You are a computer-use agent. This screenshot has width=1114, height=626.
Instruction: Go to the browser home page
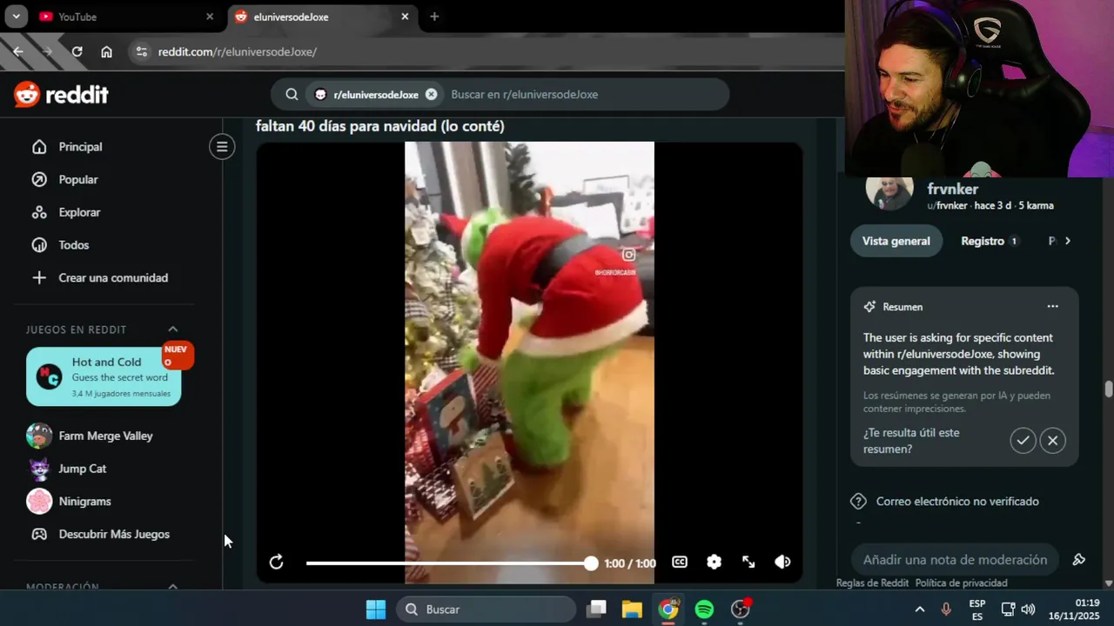106,52
